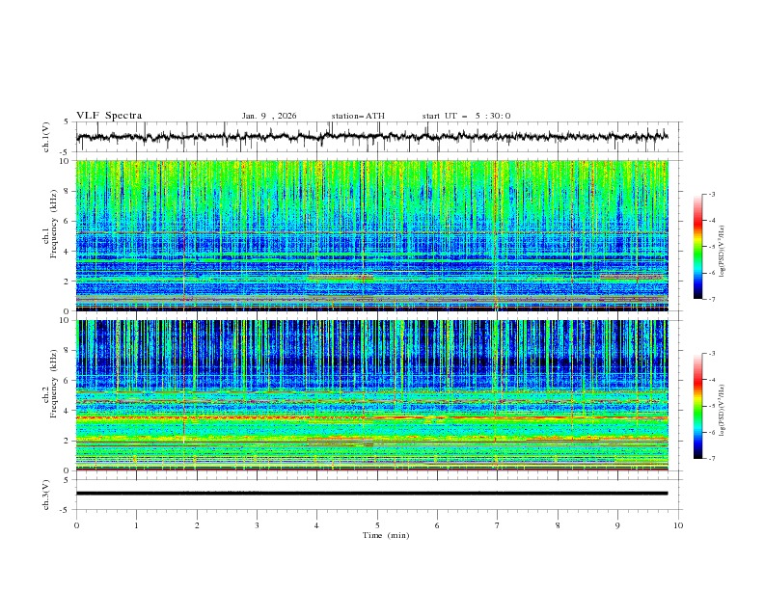Click the time axis tick label "4"
764x590 pixels.
coord(316,525)
